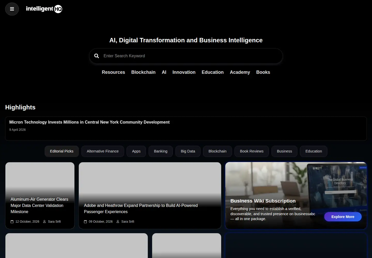Click the Highlights section heading
This screenshot has height=258, width=372.
pos(20,107)
